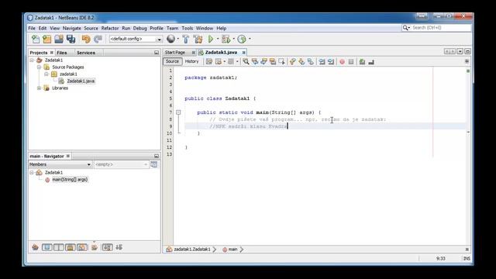Click the main breadcrumb item
This screenshot has height=279, width=496.
coord(232,250)
